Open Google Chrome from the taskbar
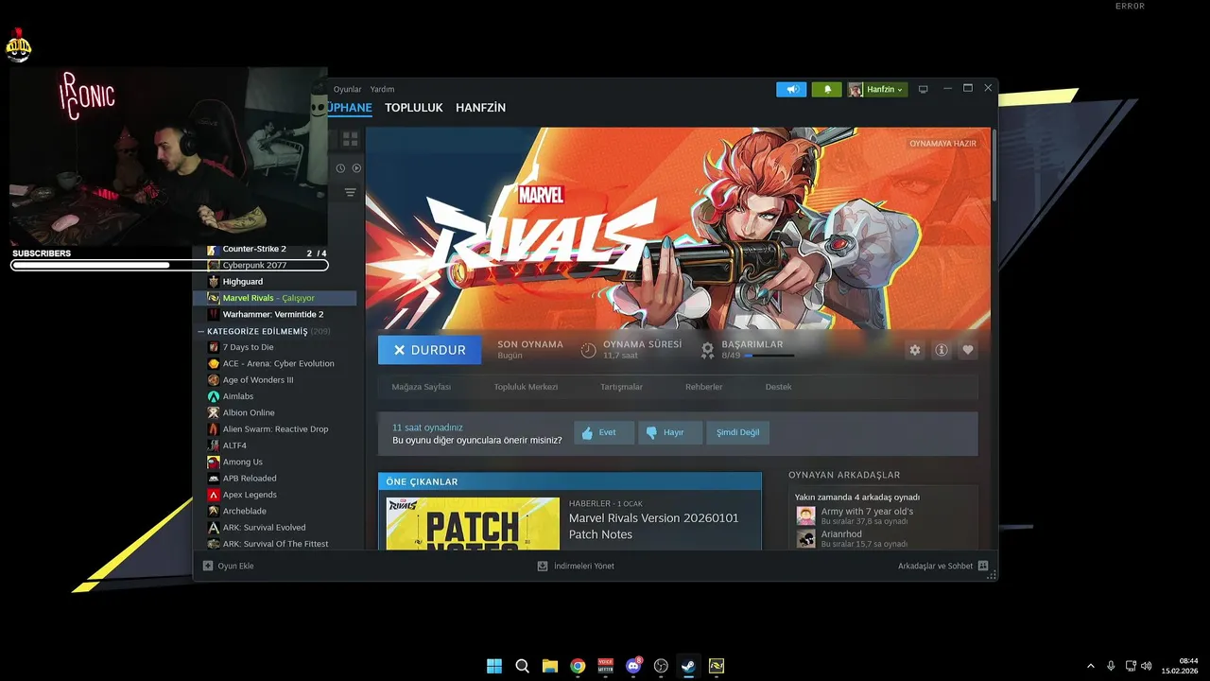Screen dimensions: 1210x681 point(578,666)
